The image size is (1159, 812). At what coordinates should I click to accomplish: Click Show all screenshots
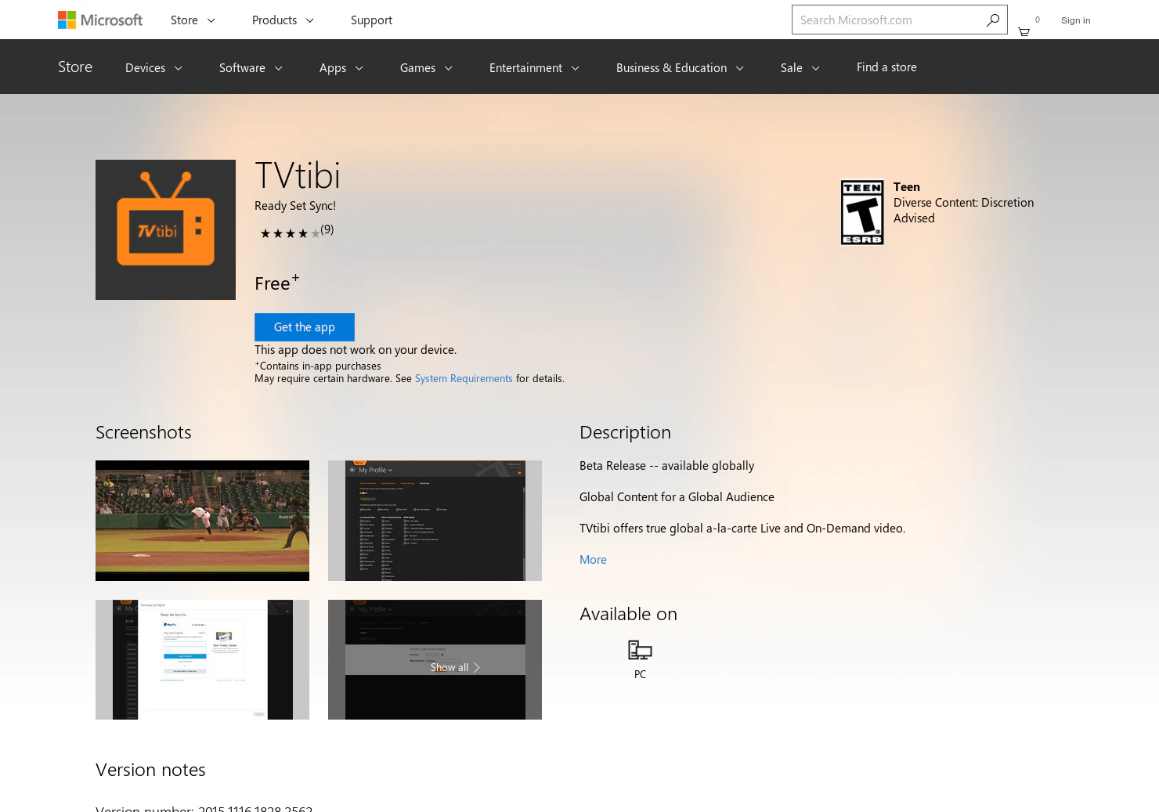tap(455, 667)
